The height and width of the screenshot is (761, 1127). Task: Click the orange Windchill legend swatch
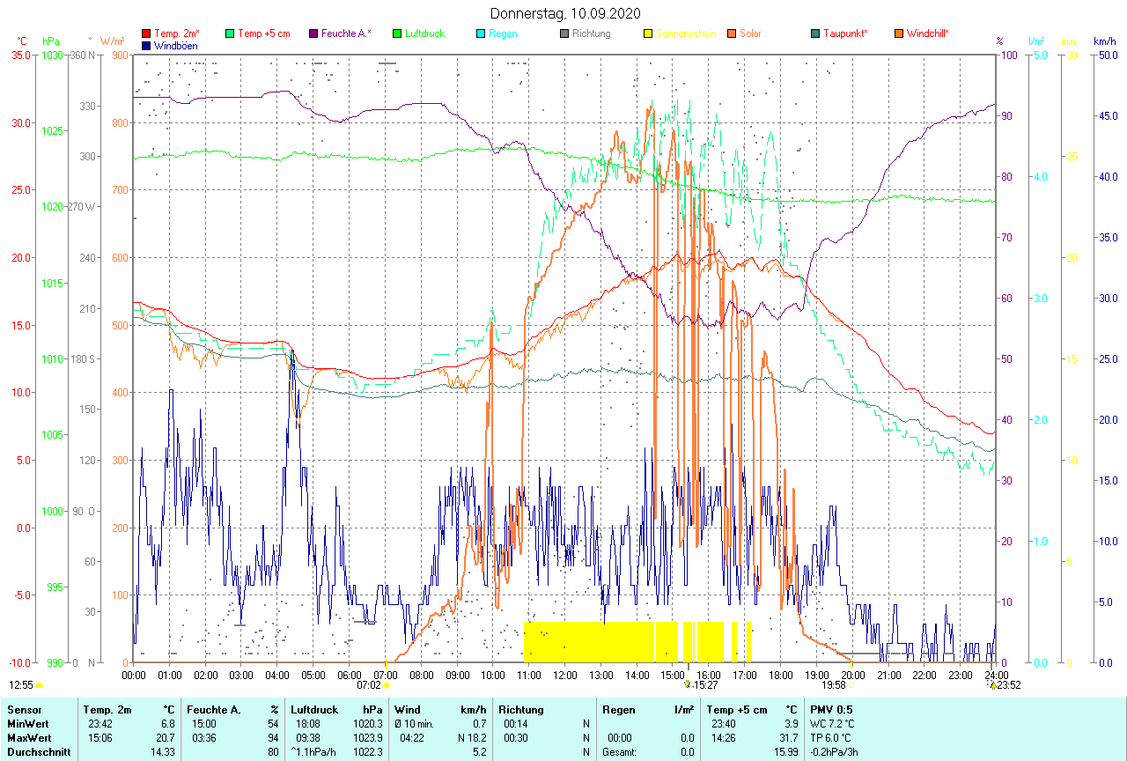pos(899,34)
